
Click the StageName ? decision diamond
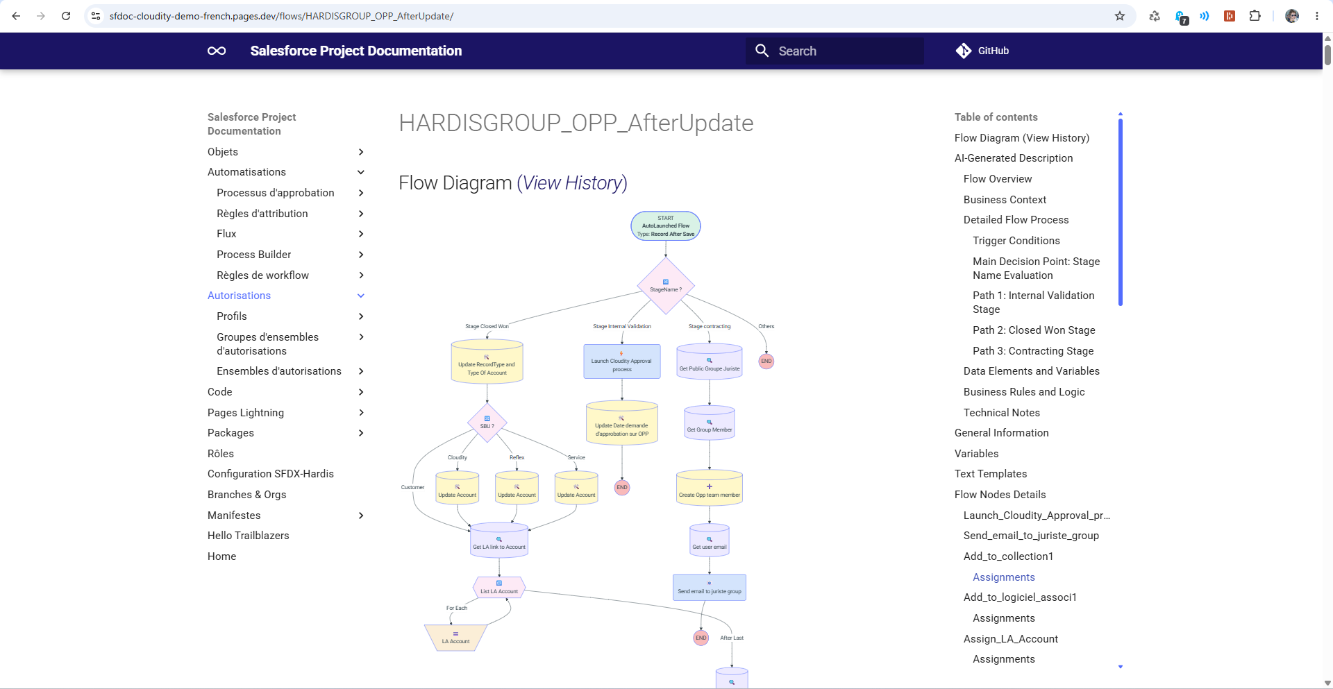(666, 286)
